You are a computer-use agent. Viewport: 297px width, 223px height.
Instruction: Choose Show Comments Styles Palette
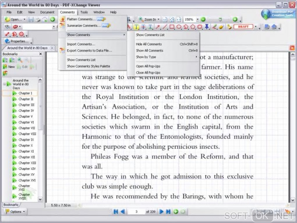(x=93, y=66)
